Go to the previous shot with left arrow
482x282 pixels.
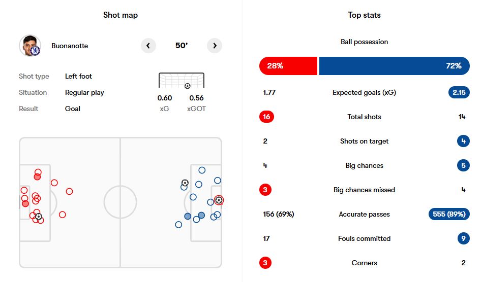pyautogui.click(x=148, y=46)
